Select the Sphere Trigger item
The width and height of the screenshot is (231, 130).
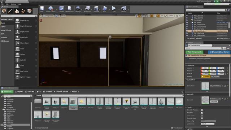pos(26,77)
